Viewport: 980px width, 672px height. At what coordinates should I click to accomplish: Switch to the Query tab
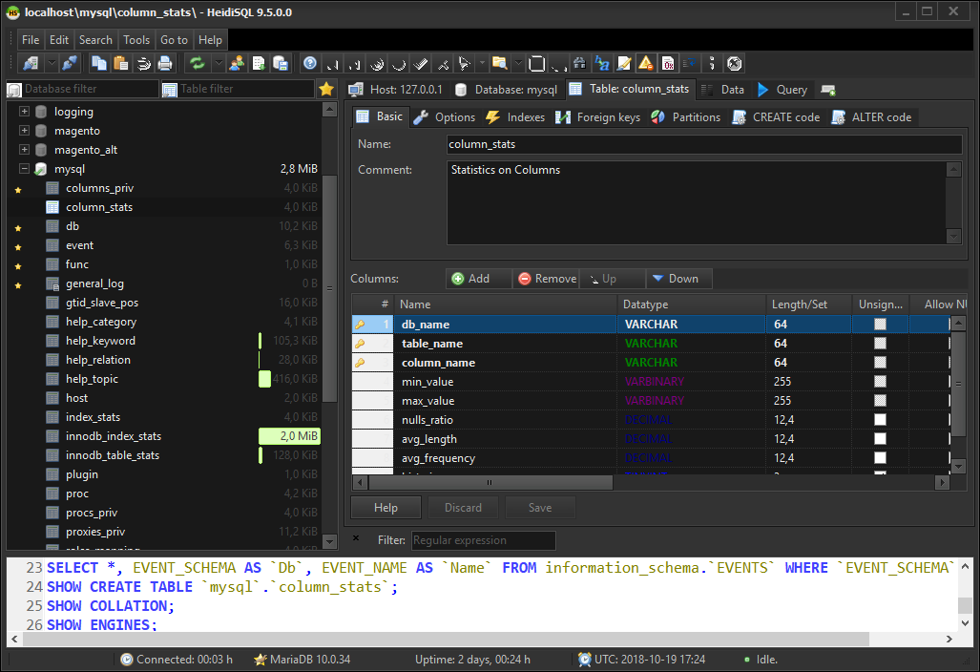click(x=782, y=90)
